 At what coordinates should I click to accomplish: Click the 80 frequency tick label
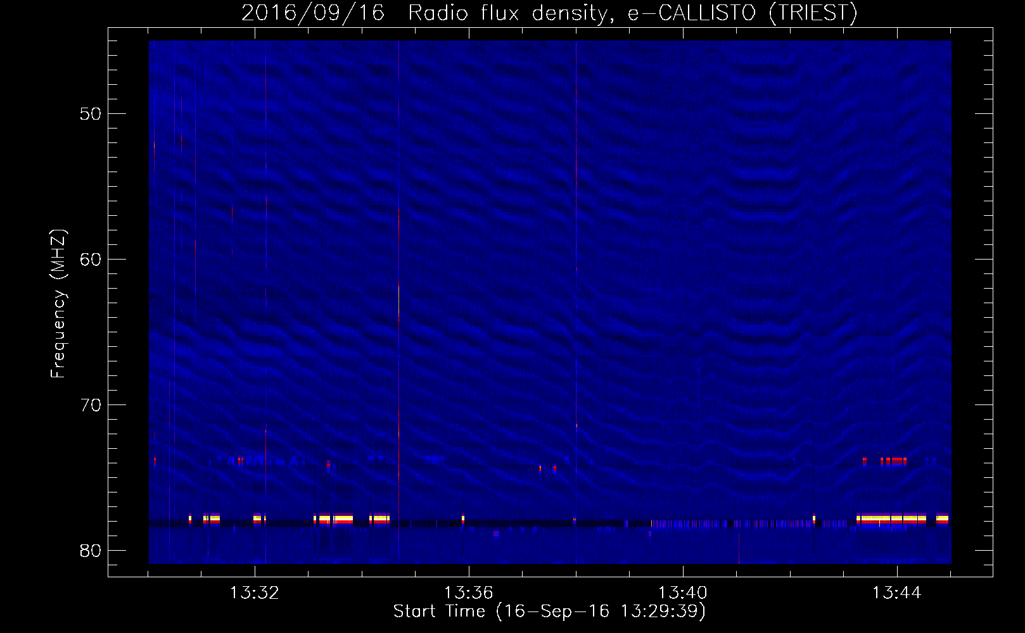click(x=91, y=551)
